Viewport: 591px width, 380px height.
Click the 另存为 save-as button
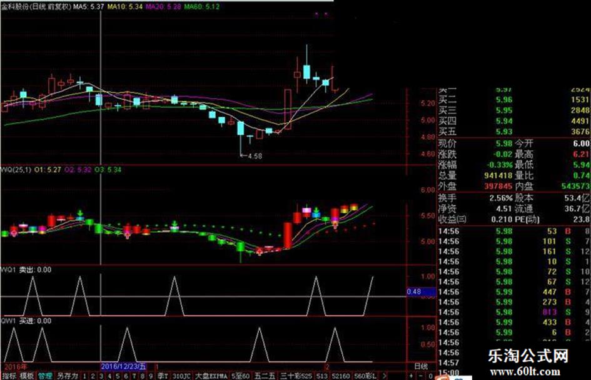68,376
